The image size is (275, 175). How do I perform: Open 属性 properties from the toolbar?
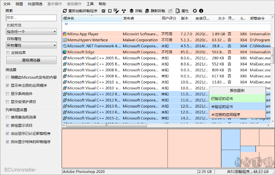(x=182, y=11)
